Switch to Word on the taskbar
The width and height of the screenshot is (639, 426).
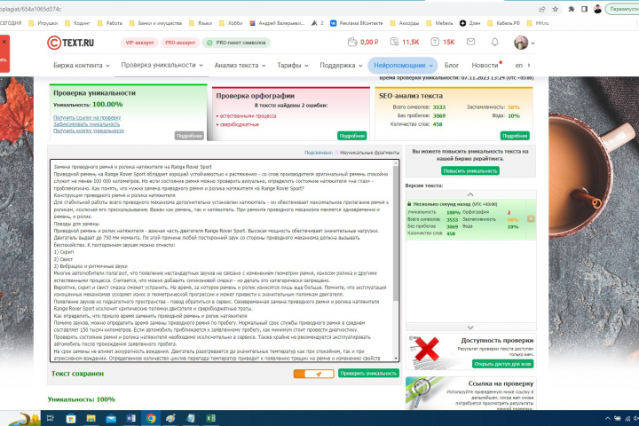[x=130, y=418]
